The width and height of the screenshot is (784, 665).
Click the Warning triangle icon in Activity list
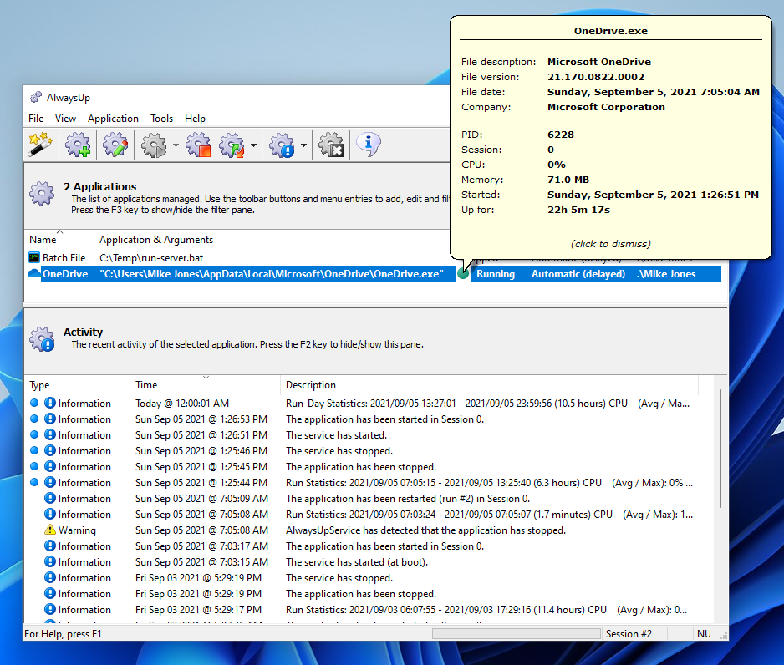point(50,530)
